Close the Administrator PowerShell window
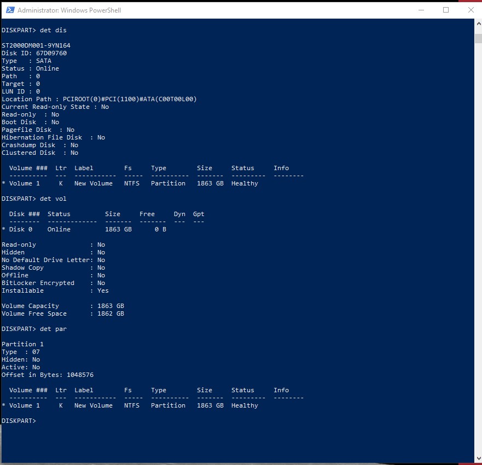 [471, 10]
